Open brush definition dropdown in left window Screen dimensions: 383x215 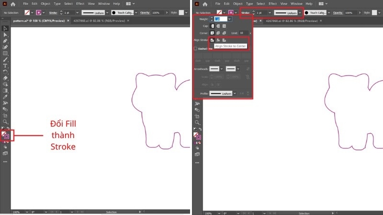point(136,13)
